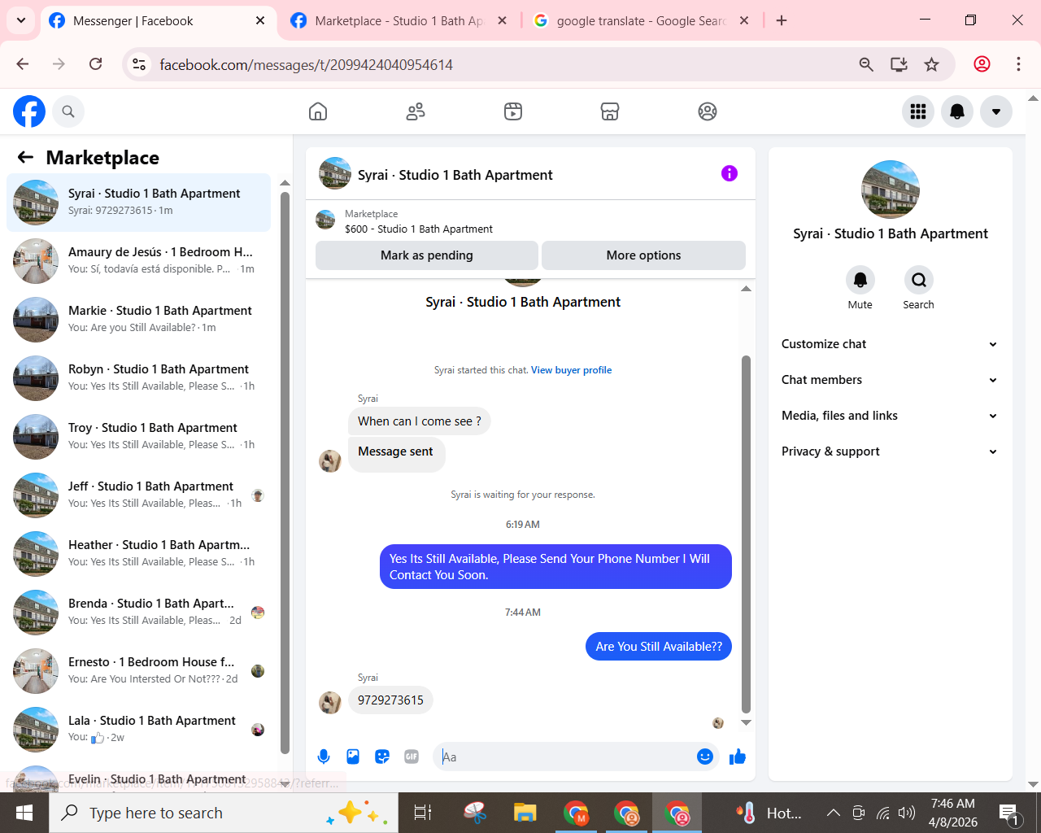This screenshot has width=1041, height=833.
Task: View site information icon in address bar
Action: tap(139, 64)
